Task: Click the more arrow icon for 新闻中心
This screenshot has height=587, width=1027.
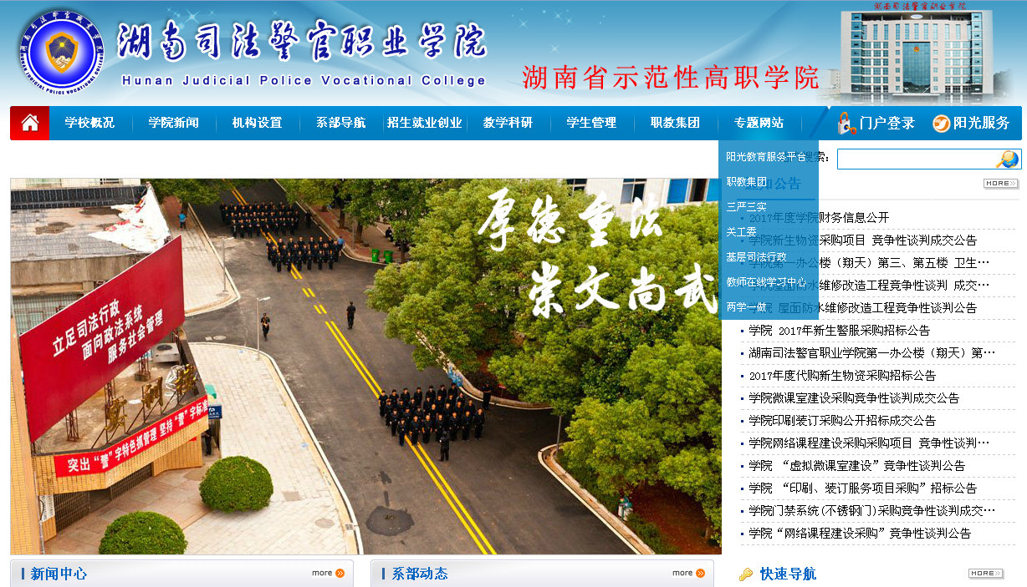Action: [x=340, y=573]
